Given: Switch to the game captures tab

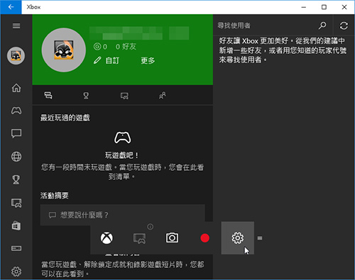Looking at the screenshot, I should (124, 96).
